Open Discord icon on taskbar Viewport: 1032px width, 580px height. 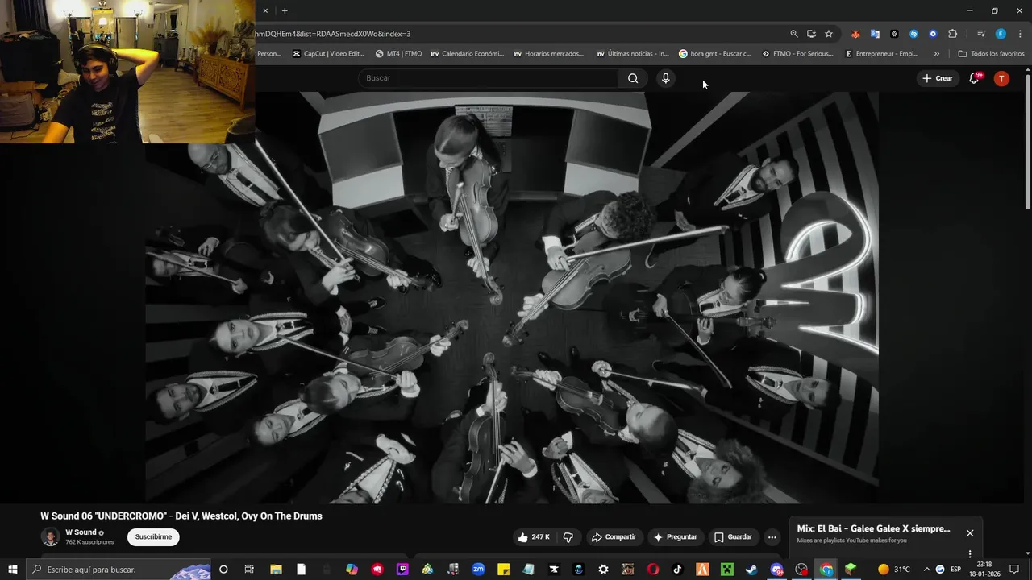coord(776,570)
